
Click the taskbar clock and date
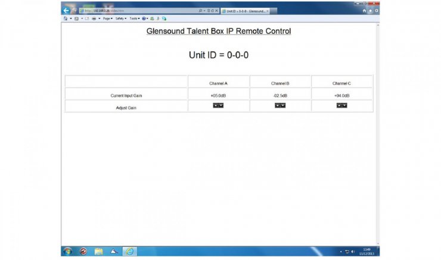coord(367,252)
